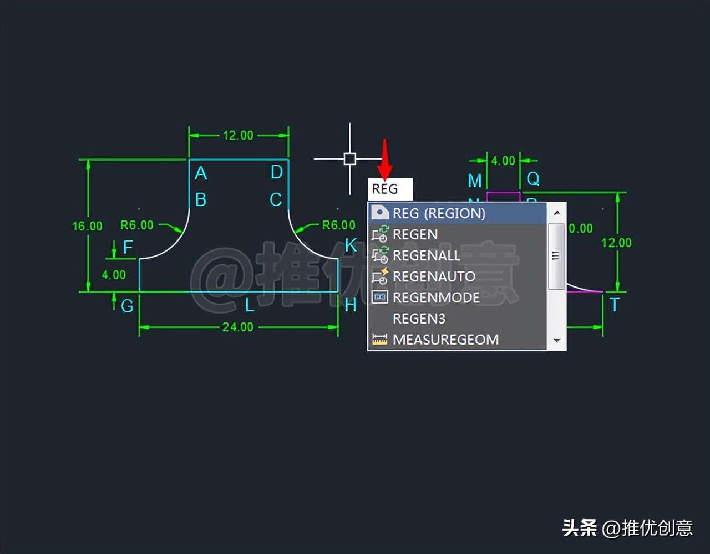Click the crosshair cursor pickbox
Screen dimensions: 710x554
point(349,158)
